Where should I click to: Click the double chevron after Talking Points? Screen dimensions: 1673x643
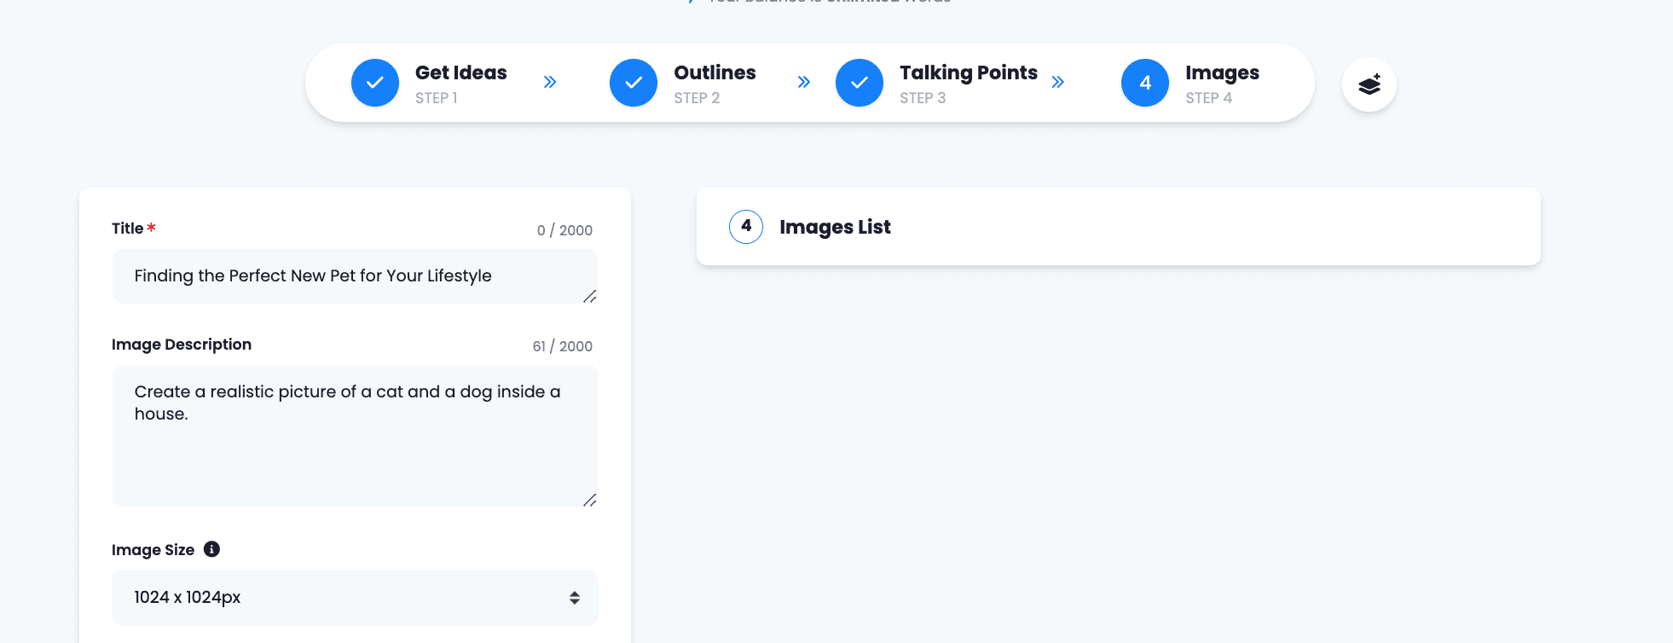tap(1058, 82)
